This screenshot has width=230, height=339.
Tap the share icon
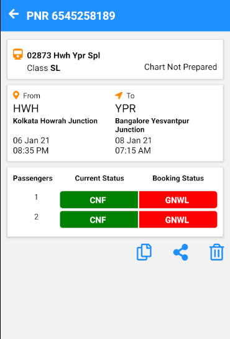pyautogui.click(x=180, y=253)
